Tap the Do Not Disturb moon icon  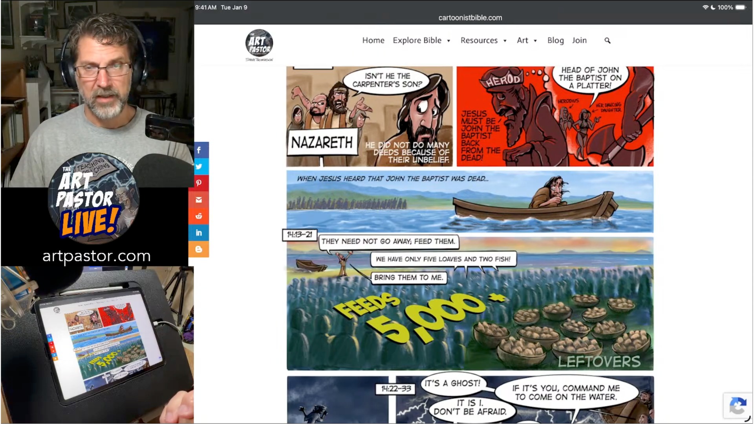coord(713,7)
